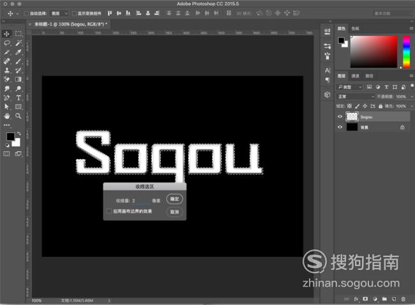Image resolution: width=415 pixels, height=305 pixels.
Task: Select the Rectangular Marquee tool
Action: [x=19, y=34]
